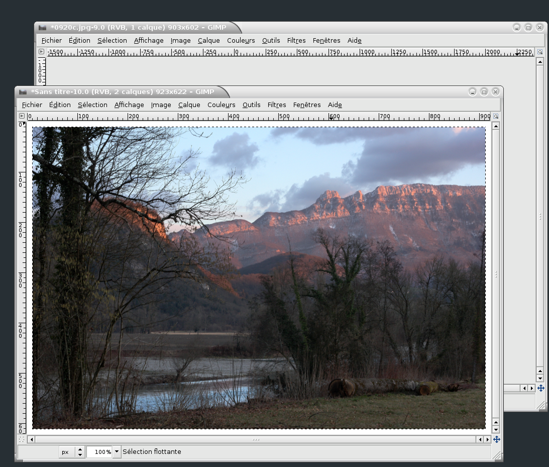This screenshot has height=467, width=549.
Task: Click the GIMP icon in Sans titre title bar
Action: pyautogui.click(x=23, y=91)
